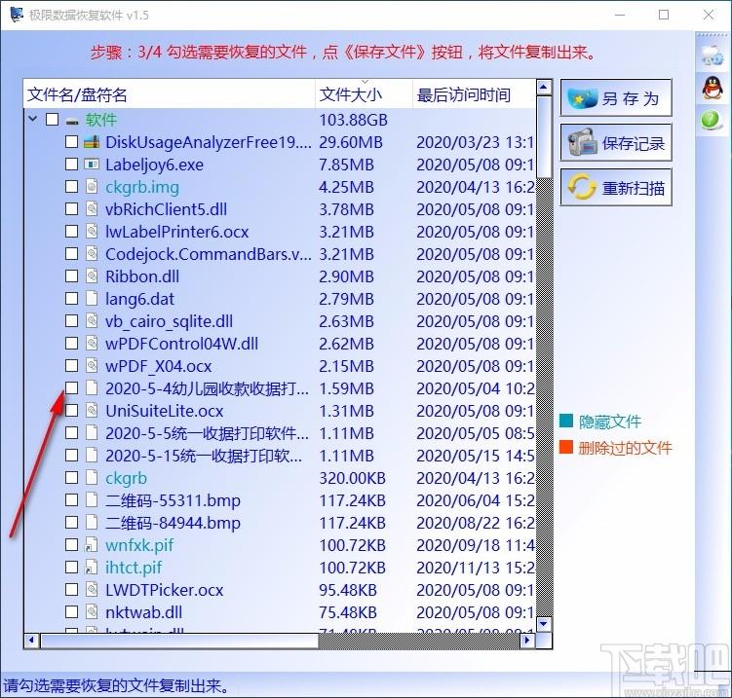The width and height of the screenshot is (732, 698).
Task: Click the lwLabelPrinter6.ocx file icon
Action: pos(92,232)
